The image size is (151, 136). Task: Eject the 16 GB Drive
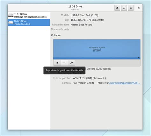117,8
